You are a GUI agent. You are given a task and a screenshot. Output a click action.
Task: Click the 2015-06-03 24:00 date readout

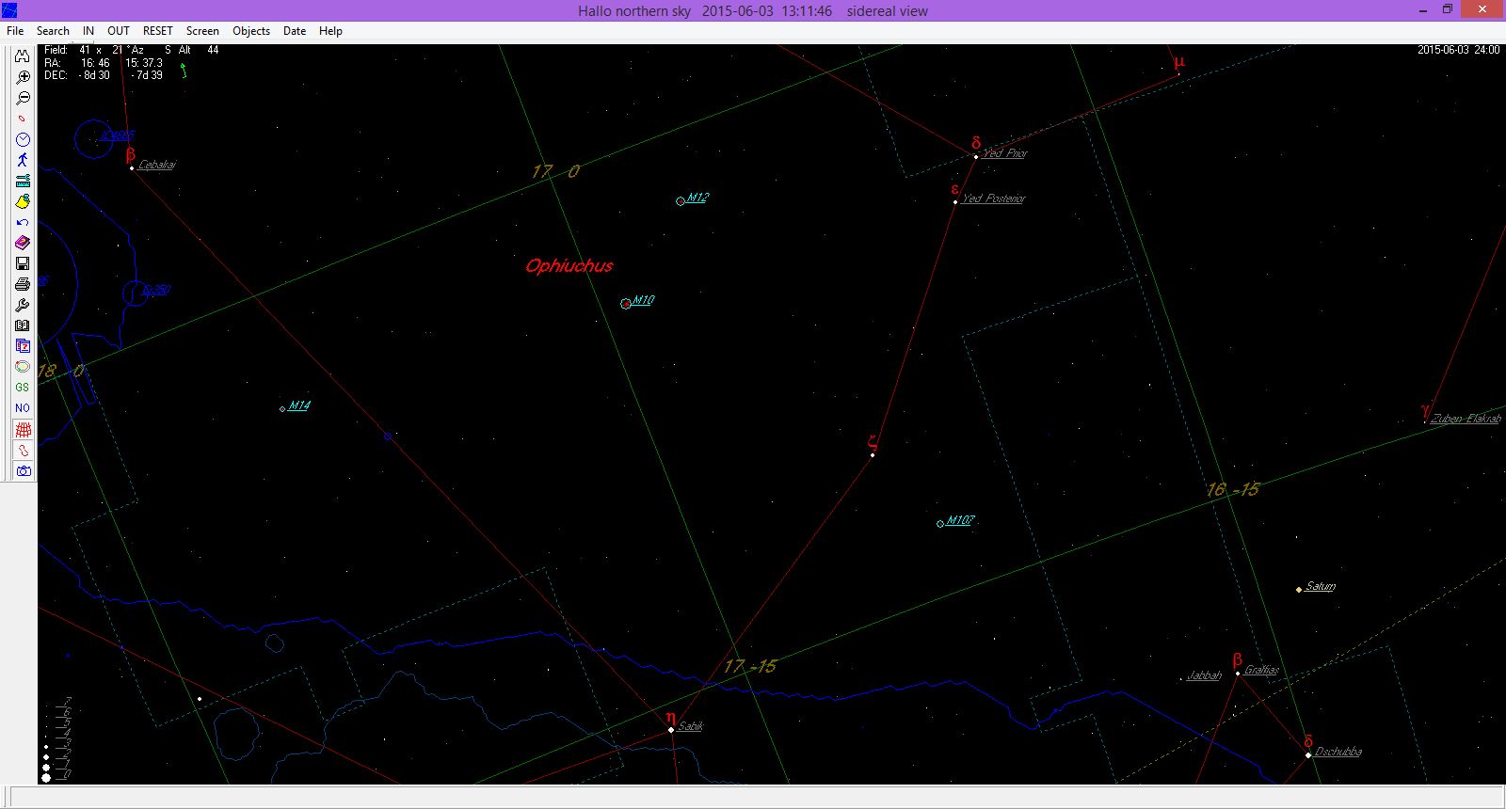click(x=1458, y=50)
